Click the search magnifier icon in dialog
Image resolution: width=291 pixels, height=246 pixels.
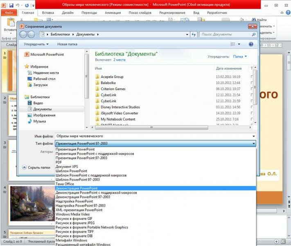(x=254, y=34)
